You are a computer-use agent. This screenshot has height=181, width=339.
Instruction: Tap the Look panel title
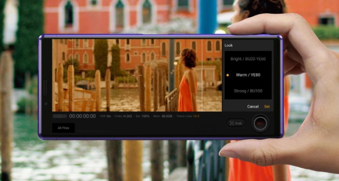(x=228, y=45)
